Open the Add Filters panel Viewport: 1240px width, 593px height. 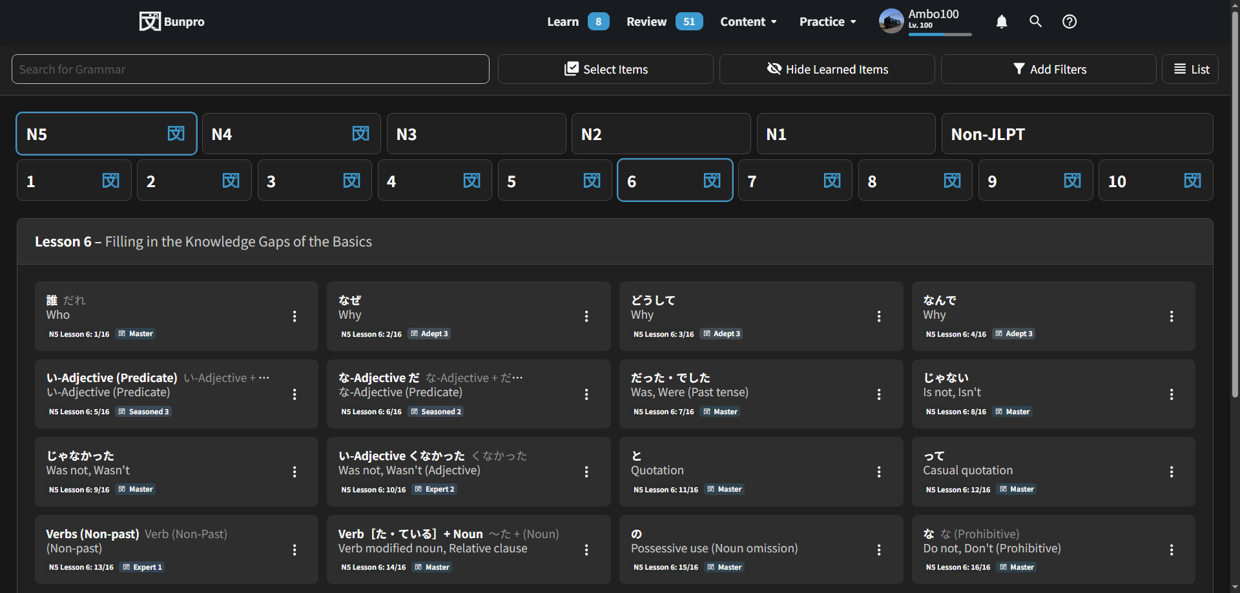point(1048,69)
